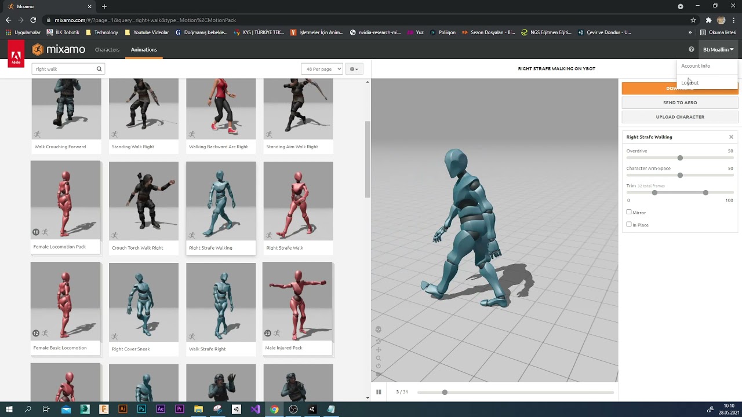This screenshot has width=742, height=417.
Task: Bookmark this page with the star icon
Action: tap(693, 20)
